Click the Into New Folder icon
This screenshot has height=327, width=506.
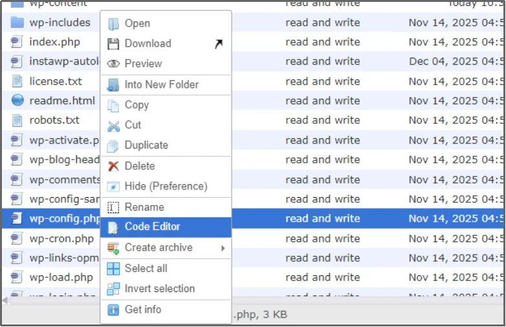[x=113, y=85]
